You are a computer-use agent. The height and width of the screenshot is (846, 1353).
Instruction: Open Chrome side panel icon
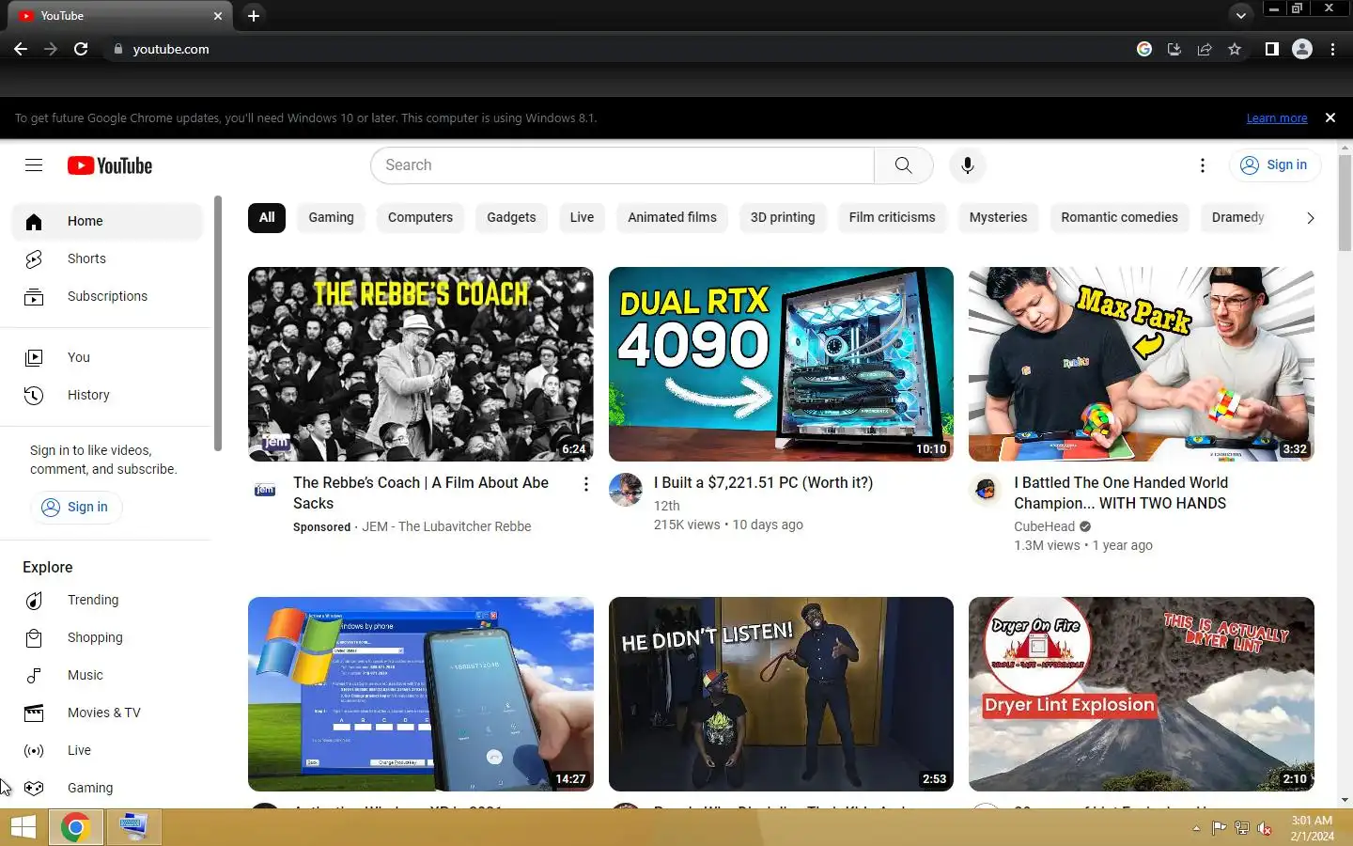[x=1271, y=49]
